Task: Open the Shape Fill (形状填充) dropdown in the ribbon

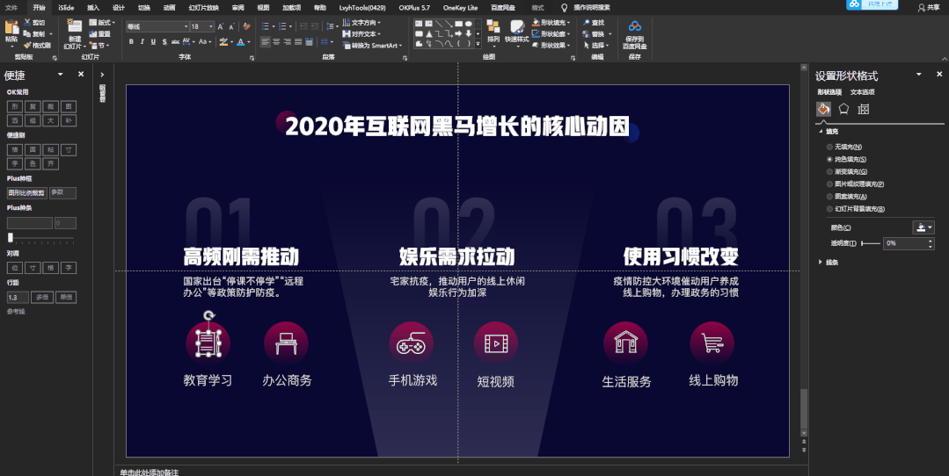Action: [x=552, y=22]
